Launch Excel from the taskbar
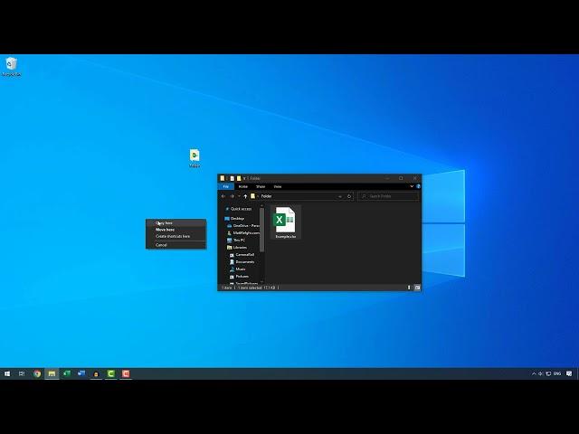Screen dimensions: 579x434 (66, 373)
